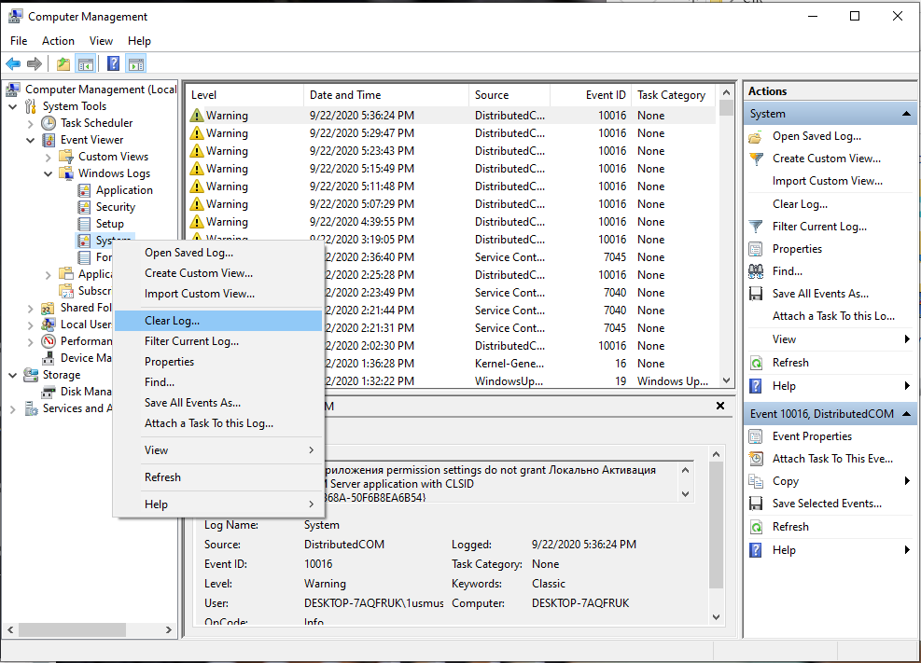921x663 pixels.
Task: Click the event list vertical scrollbar down arrow
Action: 727,380
